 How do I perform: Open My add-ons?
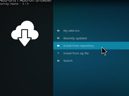tap(71, 31)
